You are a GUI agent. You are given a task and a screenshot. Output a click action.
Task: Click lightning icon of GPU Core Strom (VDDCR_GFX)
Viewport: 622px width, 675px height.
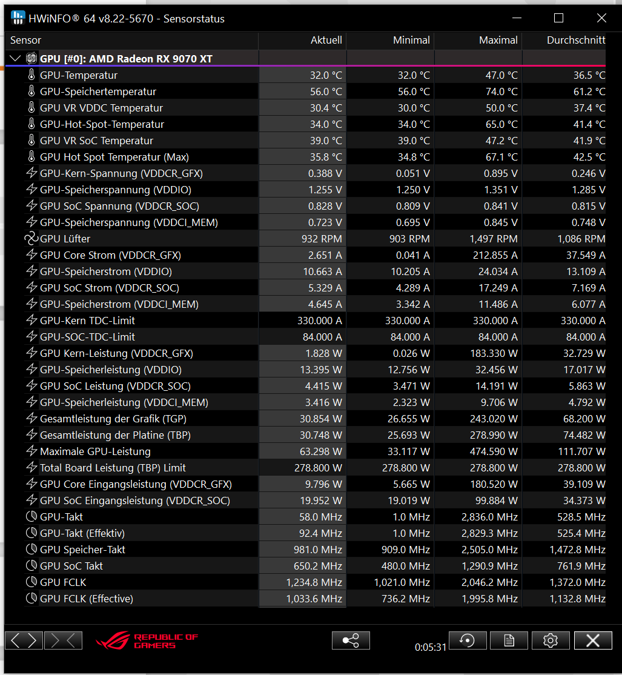pyautogui.click(x=31, y=255)
